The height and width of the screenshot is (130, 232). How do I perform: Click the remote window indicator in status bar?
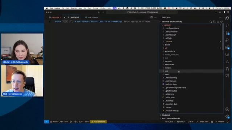point(47,122)
